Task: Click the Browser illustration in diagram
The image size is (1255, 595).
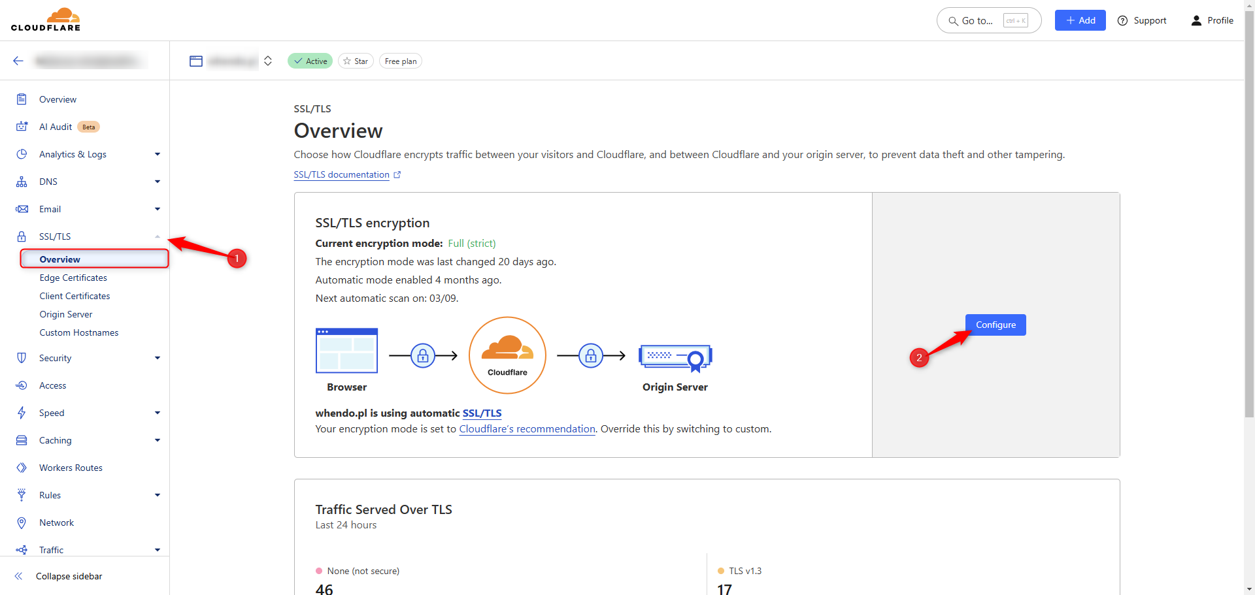Action: click(347, 351)
